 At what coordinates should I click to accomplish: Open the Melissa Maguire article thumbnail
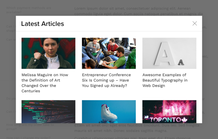pos(48,53)
